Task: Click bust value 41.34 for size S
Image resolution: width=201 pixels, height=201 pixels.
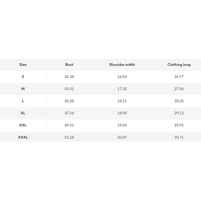Action: 69,77
